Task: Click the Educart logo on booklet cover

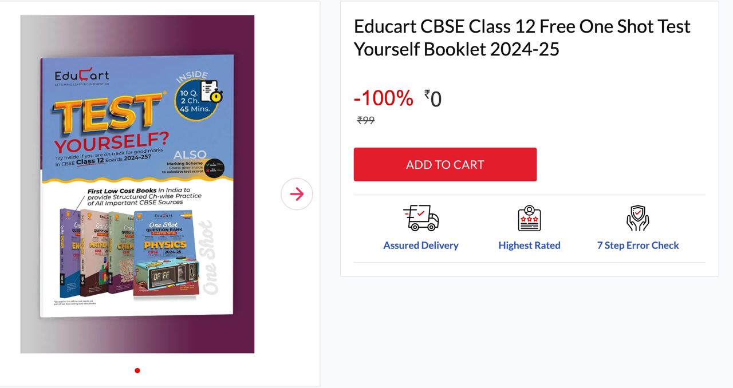Action: point(81,76)
